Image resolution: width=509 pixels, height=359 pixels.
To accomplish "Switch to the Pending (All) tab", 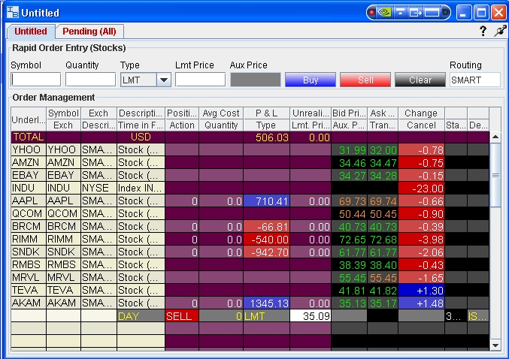I will (x=89, y=32).
